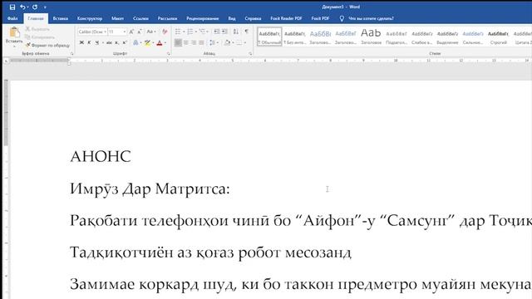The height and width of the screenshot is (299, 532).
Task: Align text right
Action: [x=194, y=42]
